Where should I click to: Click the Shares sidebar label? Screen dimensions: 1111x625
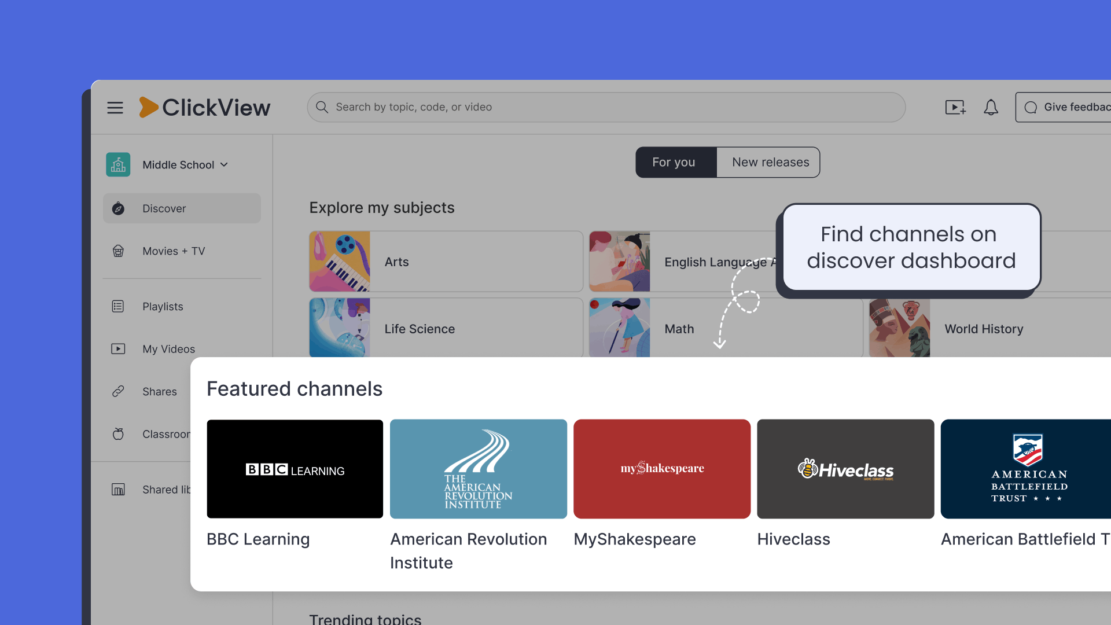point(160,392)
